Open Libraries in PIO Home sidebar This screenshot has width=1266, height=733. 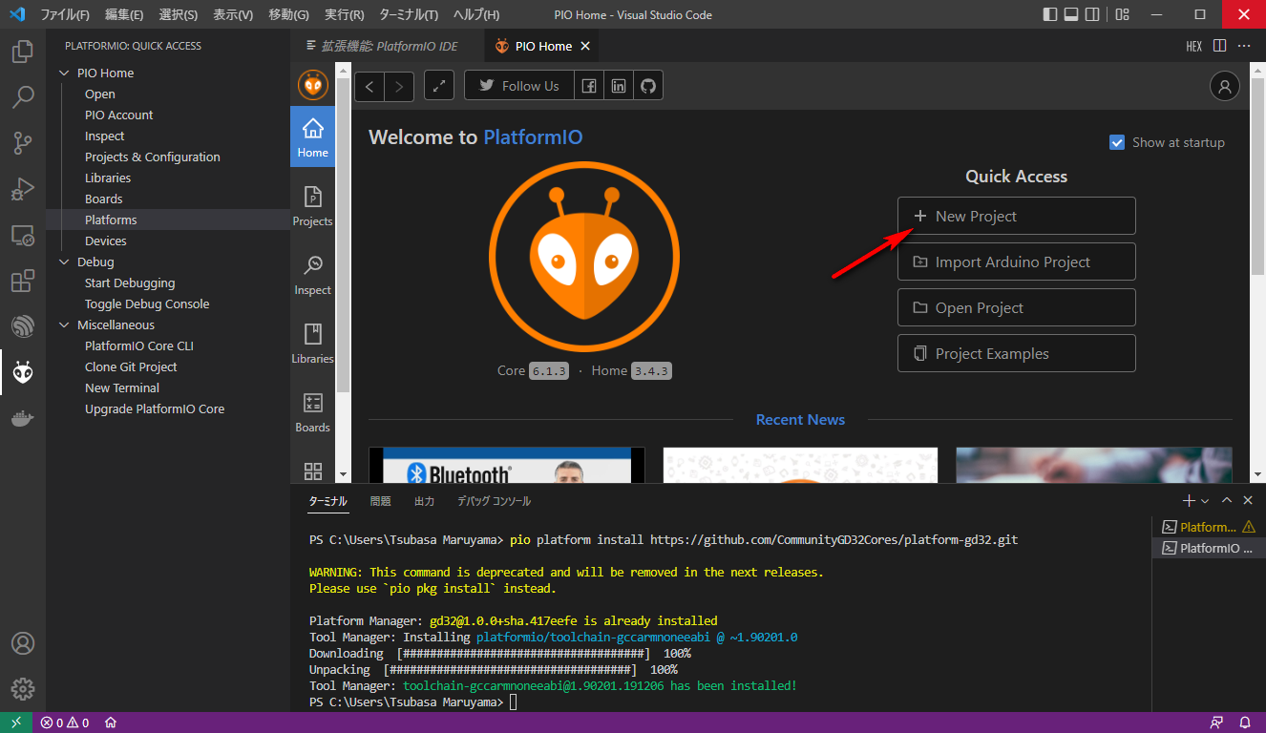point(312,345)
